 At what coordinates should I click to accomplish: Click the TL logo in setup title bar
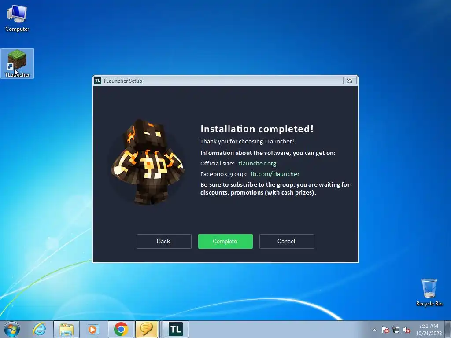point(98,81)
